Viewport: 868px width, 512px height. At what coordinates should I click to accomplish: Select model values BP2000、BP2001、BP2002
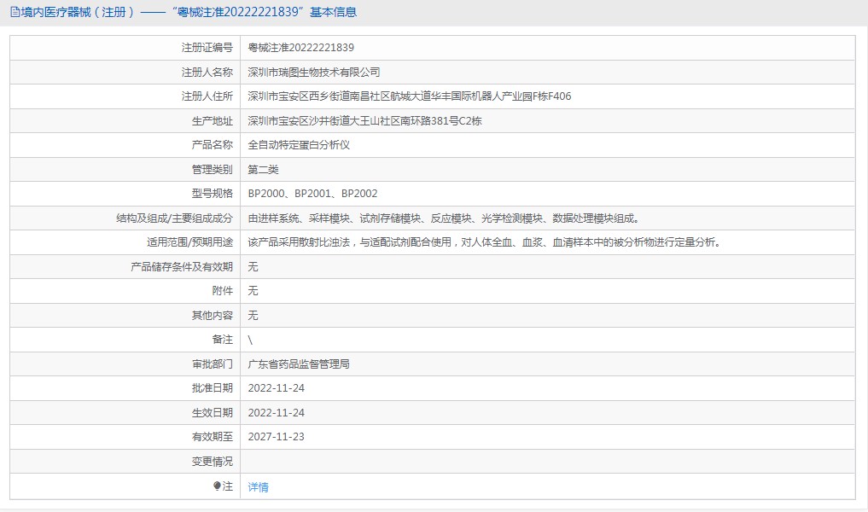(x=312, y=194)
